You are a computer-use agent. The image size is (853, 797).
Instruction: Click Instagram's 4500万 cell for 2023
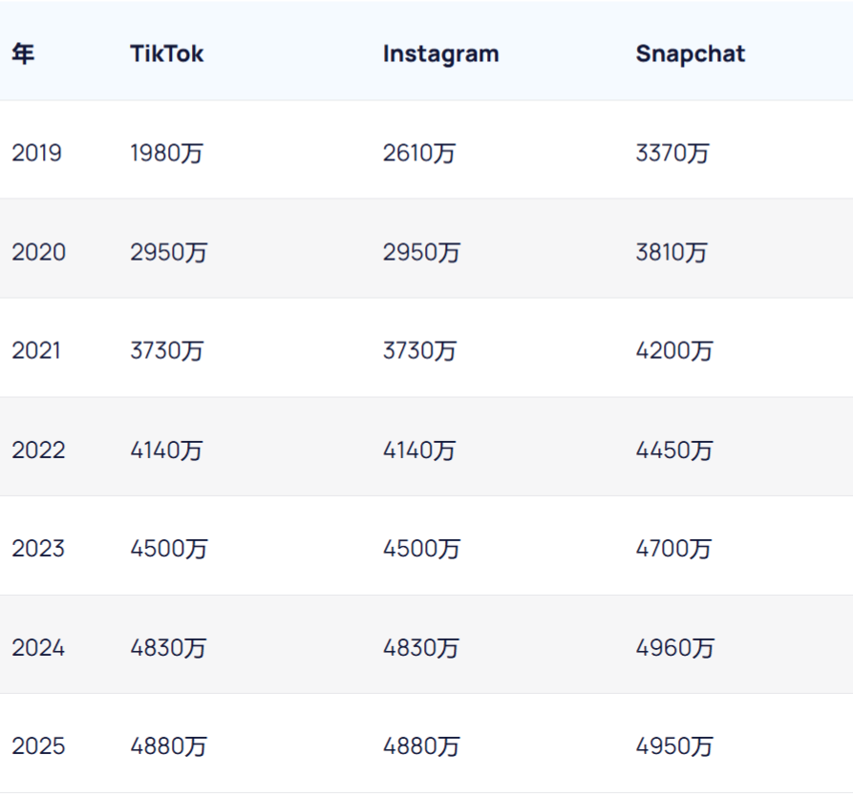point(421,549)
